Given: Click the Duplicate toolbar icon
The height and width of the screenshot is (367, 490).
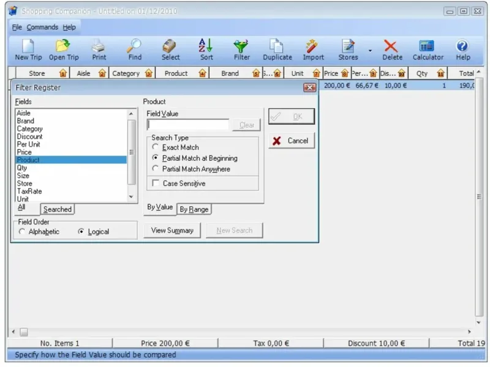Looking at the screenshot, I should pos(277,50).
